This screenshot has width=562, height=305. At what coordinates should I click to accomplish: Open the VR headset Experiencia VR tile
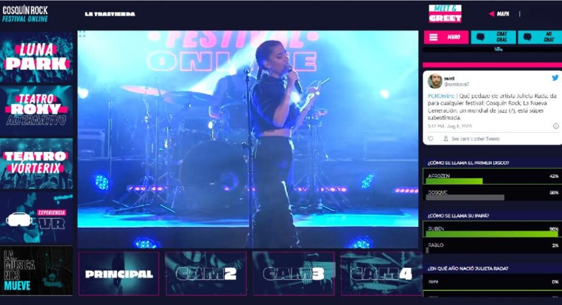click(x=36, y=218)
